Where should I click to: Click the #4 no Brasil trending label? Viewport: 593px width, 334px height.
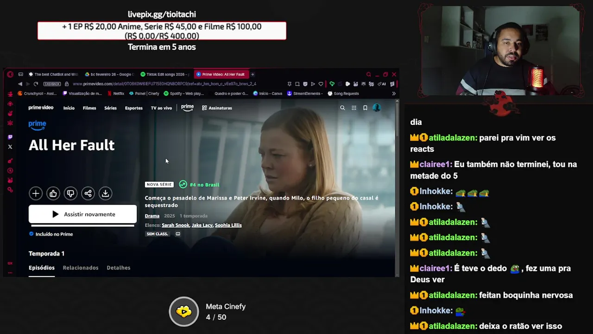(204, 185)
